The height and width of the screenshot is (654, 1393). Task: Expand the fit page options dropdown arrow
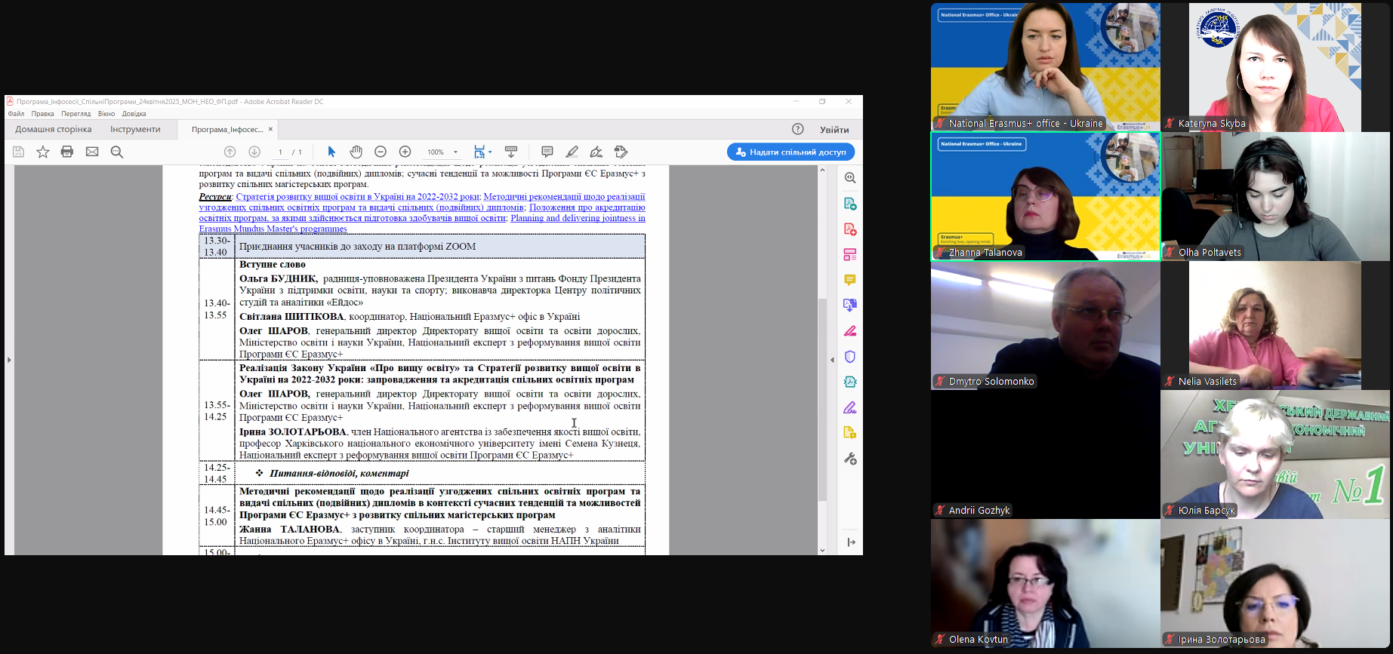tap(490, 152)
